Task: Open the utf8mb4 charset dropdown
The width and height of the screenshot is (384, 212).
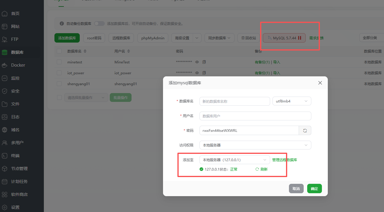Action: pyautogui.click(x=292, y=101)
